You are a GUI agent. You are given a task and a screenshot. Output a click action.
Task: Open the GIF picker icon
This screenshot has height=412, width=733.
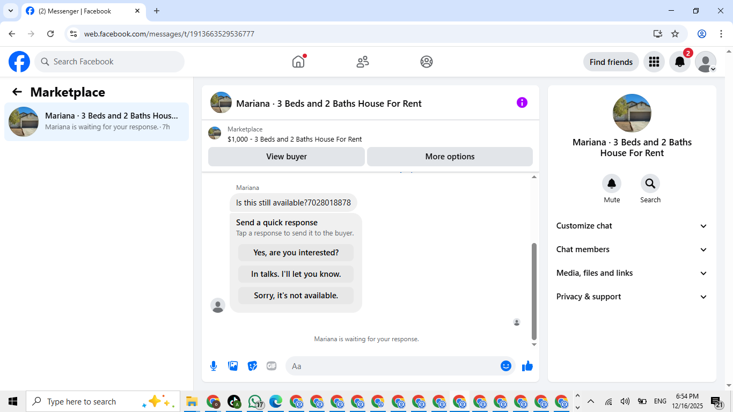point(272,366)
